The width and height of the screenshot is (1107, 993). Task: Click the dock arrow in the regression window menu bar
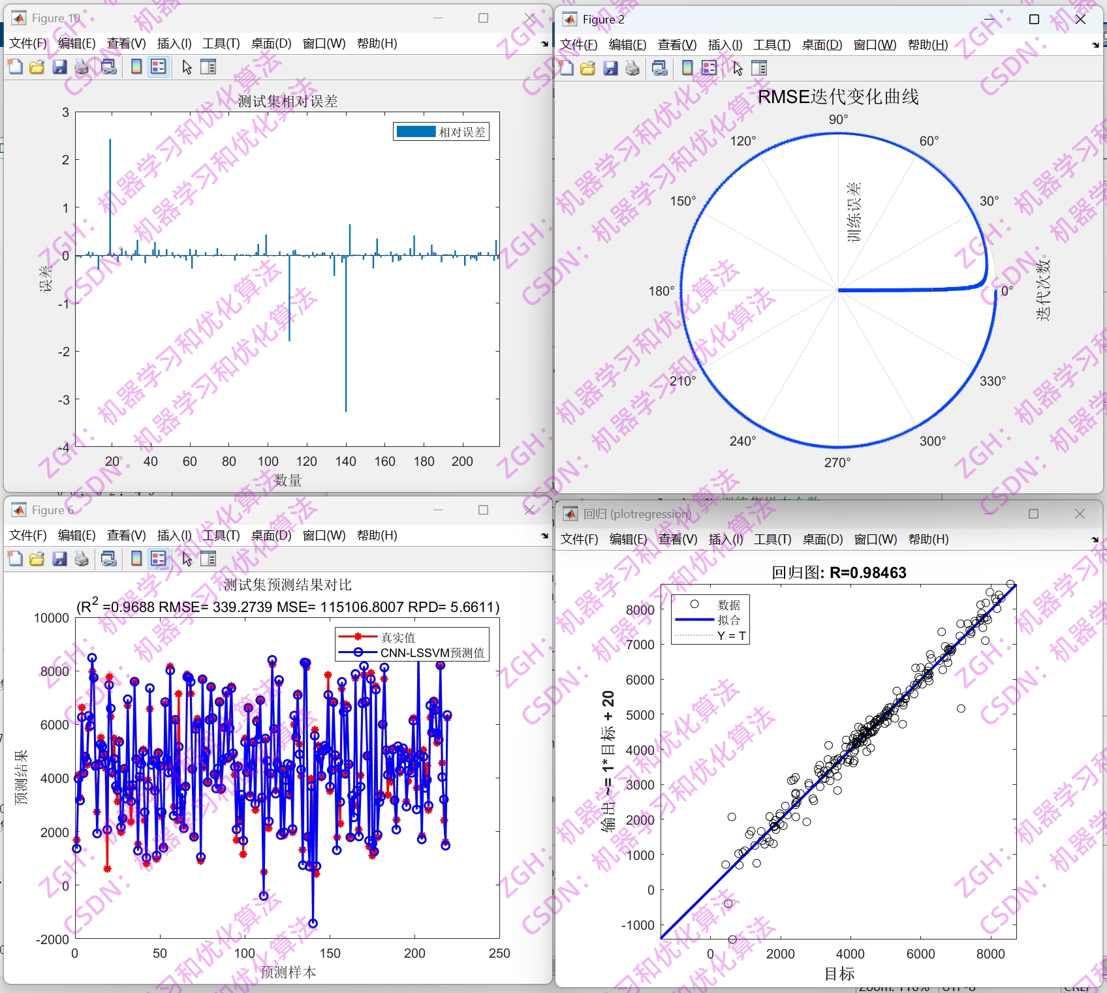coord(1095,540)
